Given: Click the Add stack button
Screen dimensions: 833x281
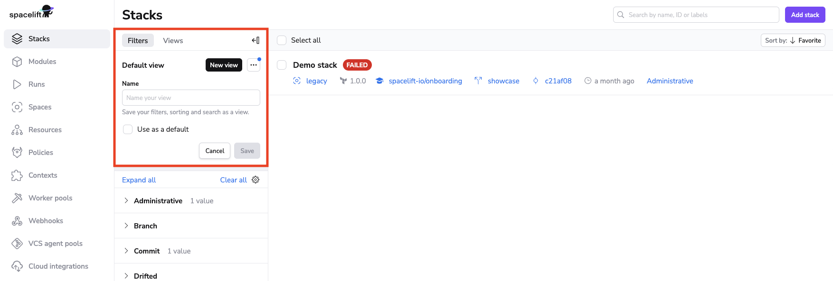Looking at the screenshot, I should [x=805, y=15].
